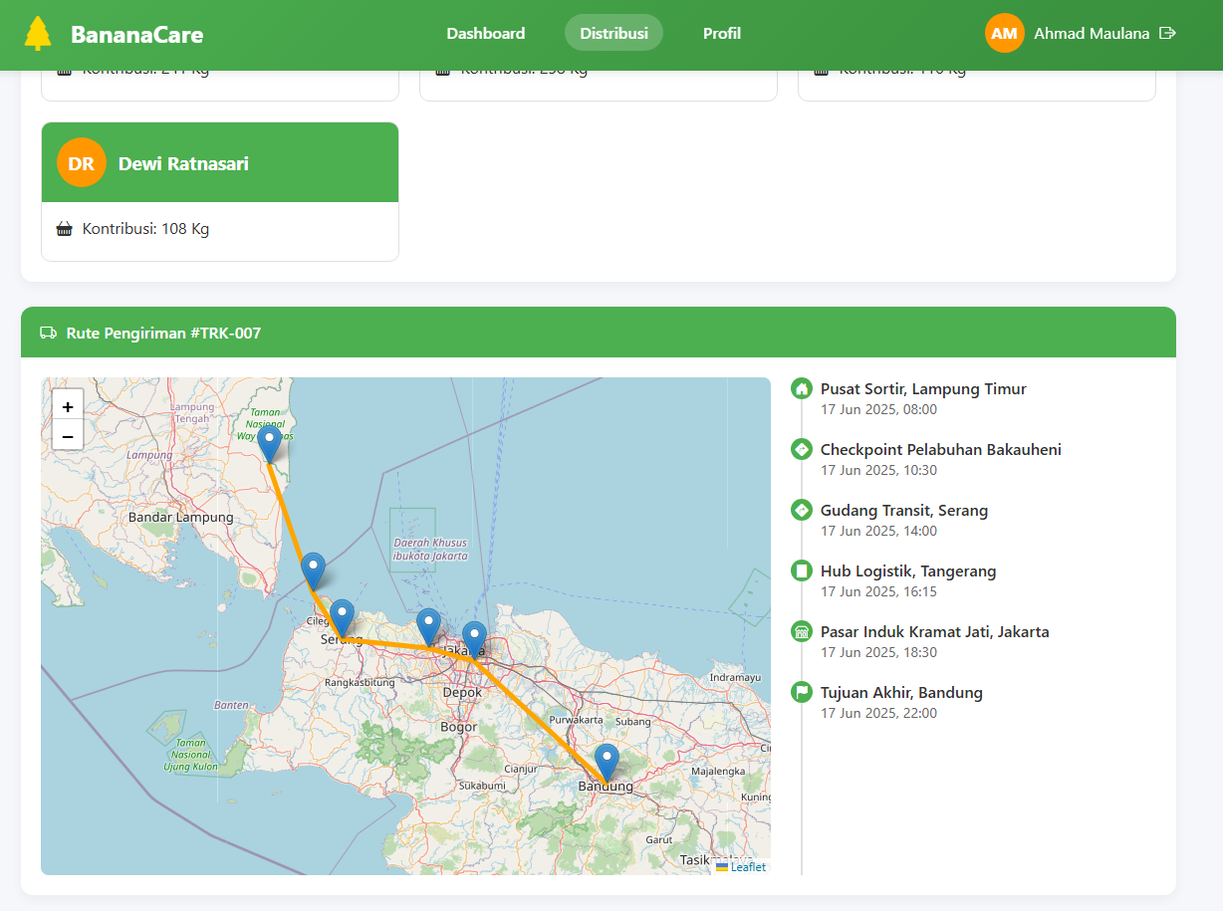This screenshot has width=1223, height=911.
Task: Select the Dewi Ratnasari card name
Action: point(183,163)
